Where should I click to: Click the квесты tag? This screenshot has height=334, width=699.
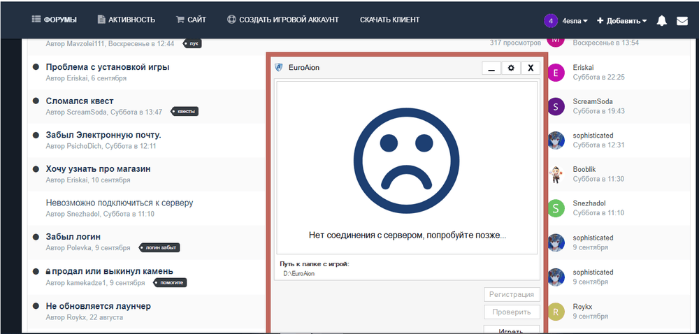(x=185, y=112)
